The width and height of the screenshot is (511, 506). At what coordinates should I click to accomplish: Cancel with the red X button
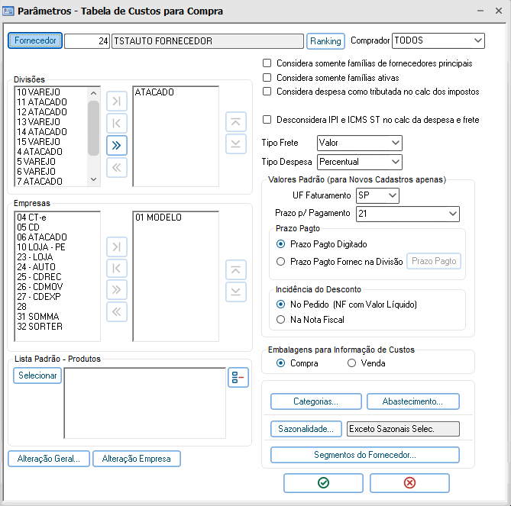(x=409, y=483)
